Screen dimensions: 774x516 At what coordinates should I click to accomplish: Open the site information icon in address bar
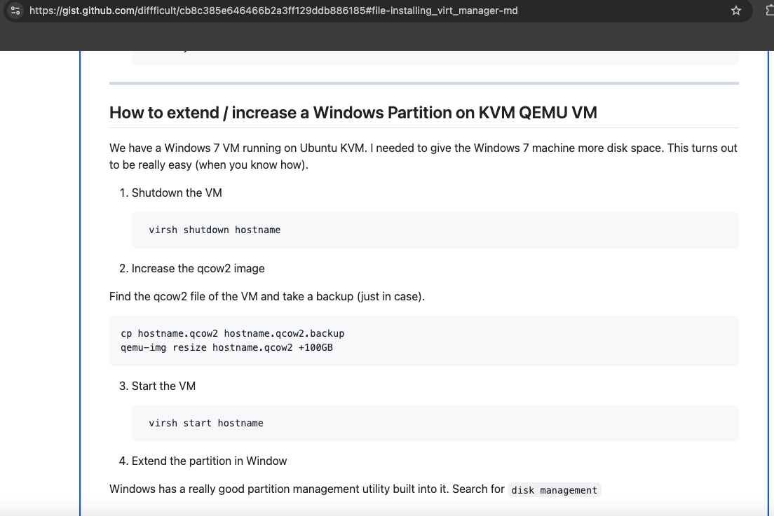[x=15, y=11]
